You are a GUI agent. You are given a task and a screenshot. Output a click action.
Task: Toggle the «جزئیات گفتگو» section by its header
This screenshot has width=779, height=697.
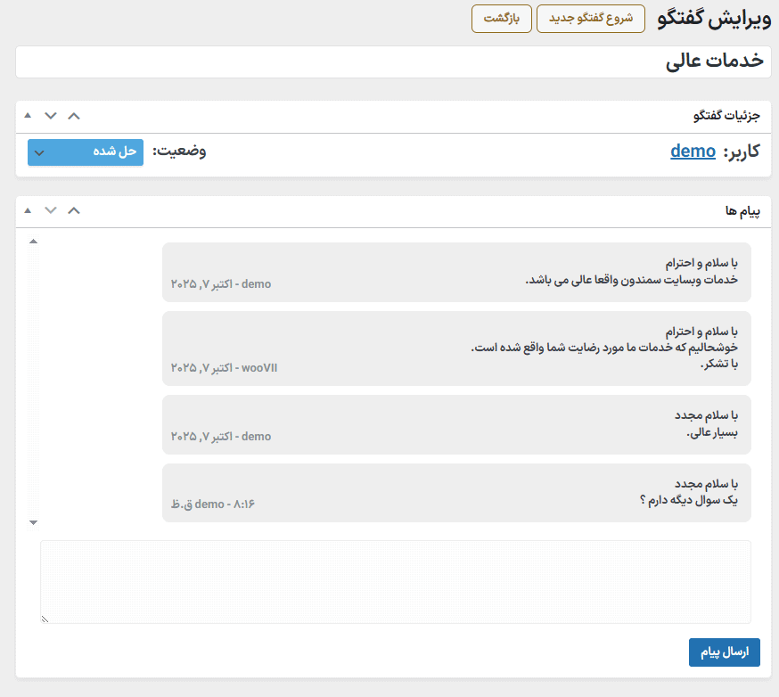click(x=726, y=116)
